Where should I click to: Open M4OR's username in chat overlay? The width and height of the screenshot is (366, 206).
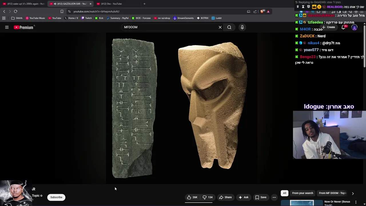(305, 29)
